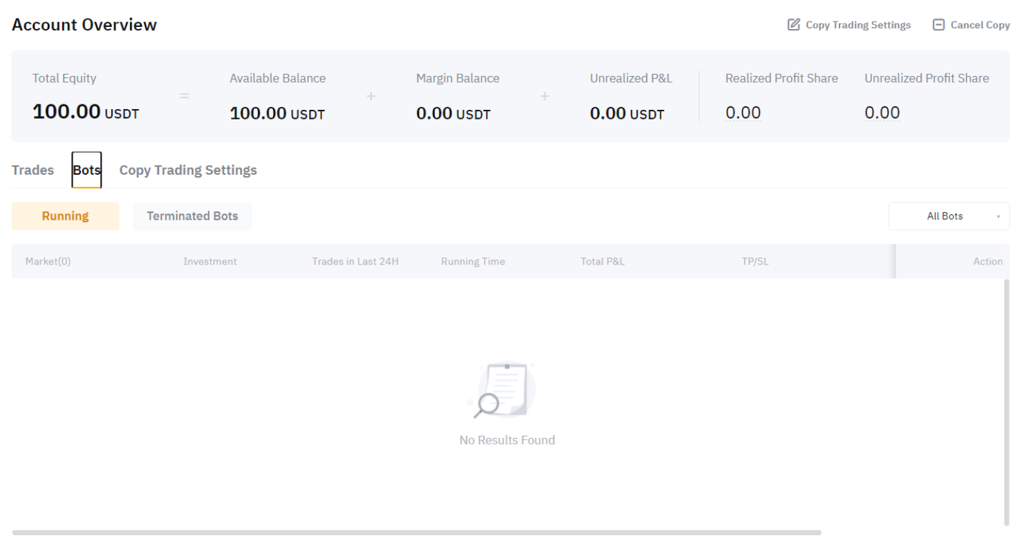
Task: Click the Running Time column header
Action: [472, 262]
